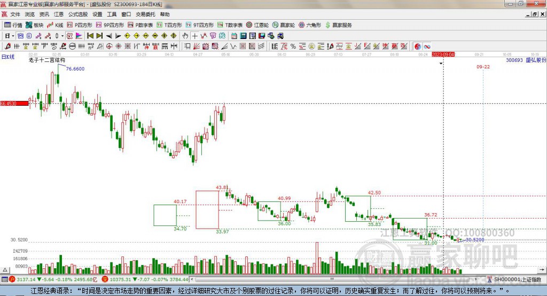Click the yellow diamond with left-pointing arrow
The height and width of the screenshot is (296, 547).
point(127,36)
